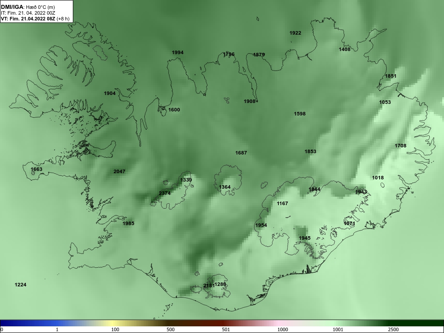
Task: Click the 1053 value
Action: tap(385, 102)
